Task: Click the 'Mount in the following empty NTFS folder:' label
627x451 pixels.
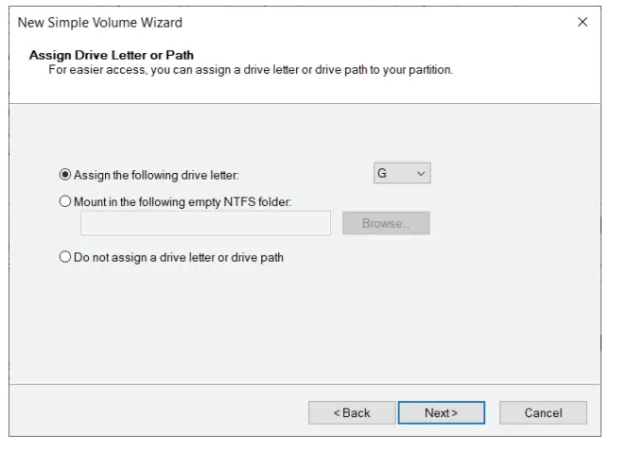Action: coord(183,201)
